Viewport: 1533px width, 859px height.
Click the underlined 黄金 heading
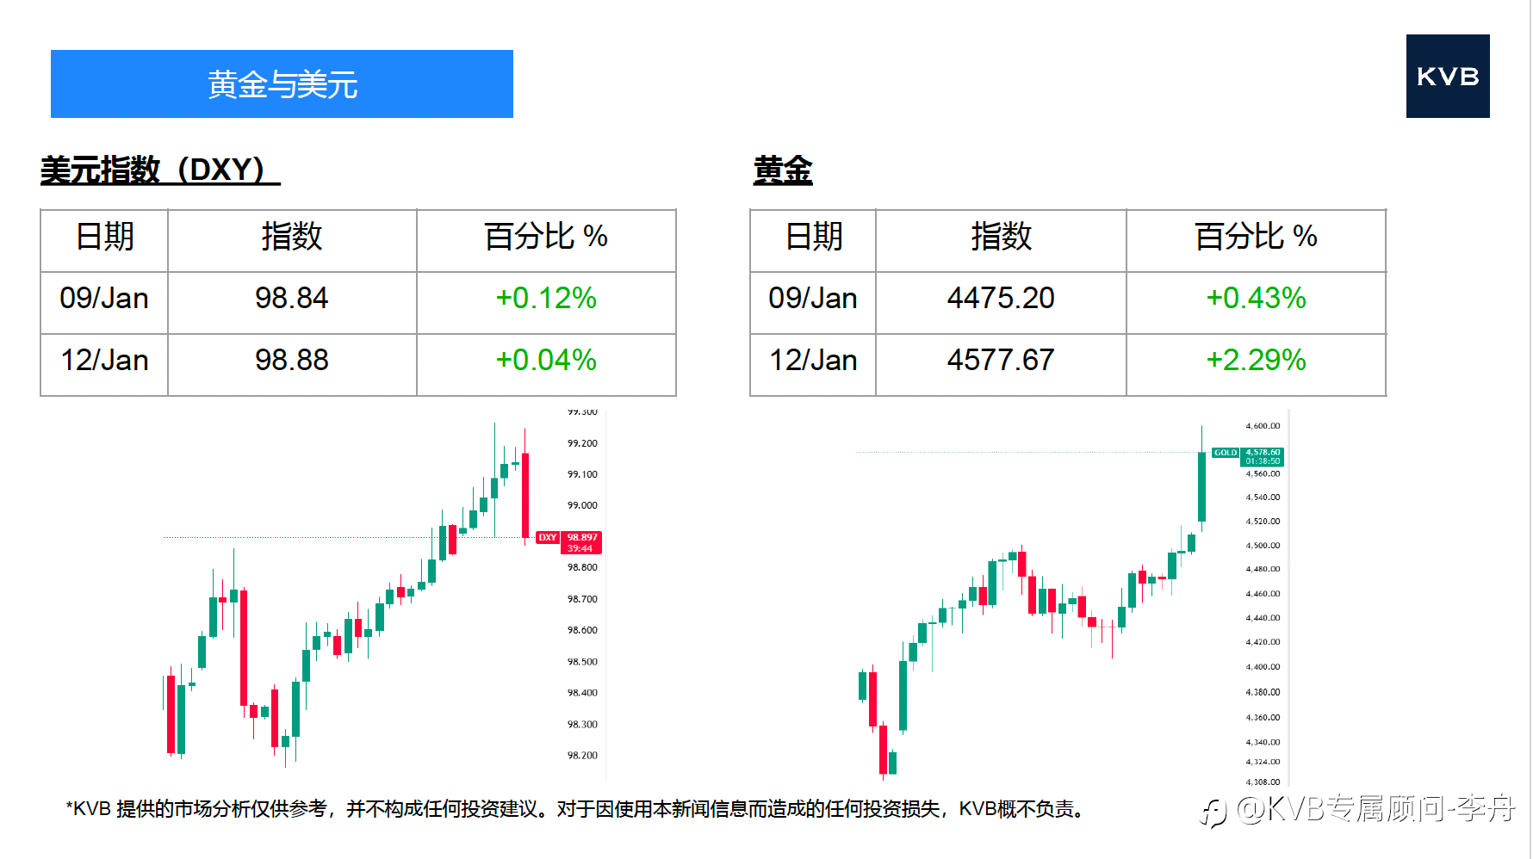[x=782, y=170]
